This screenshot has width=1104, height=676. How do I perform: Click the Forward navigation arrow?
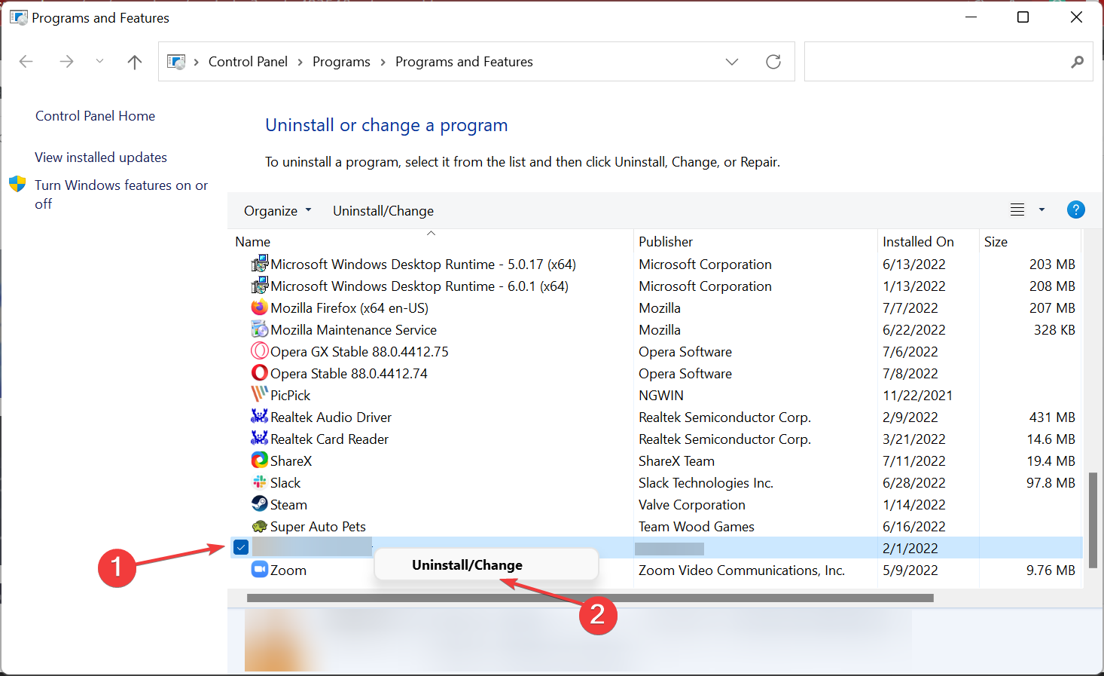pyautogui.click(x=66, y=62)
